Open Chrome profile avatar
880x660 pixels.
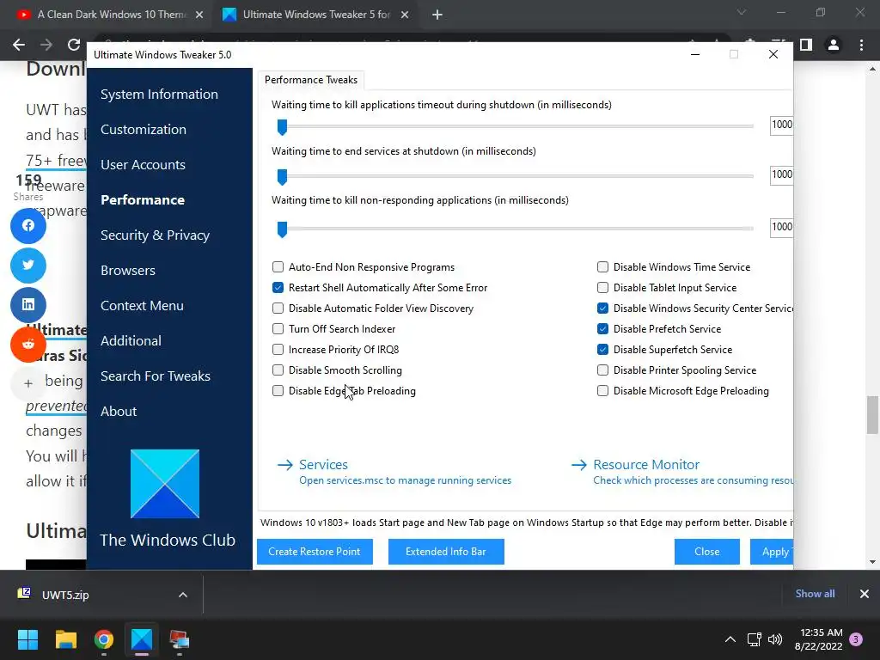[834, 45]
